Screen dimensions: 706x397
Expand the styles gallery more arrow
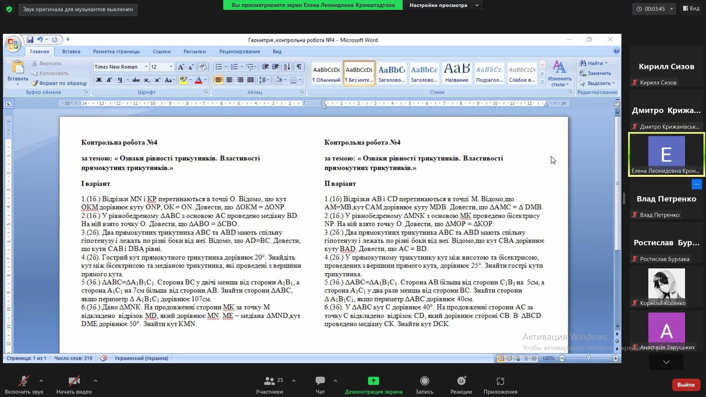tap(542, 82)
